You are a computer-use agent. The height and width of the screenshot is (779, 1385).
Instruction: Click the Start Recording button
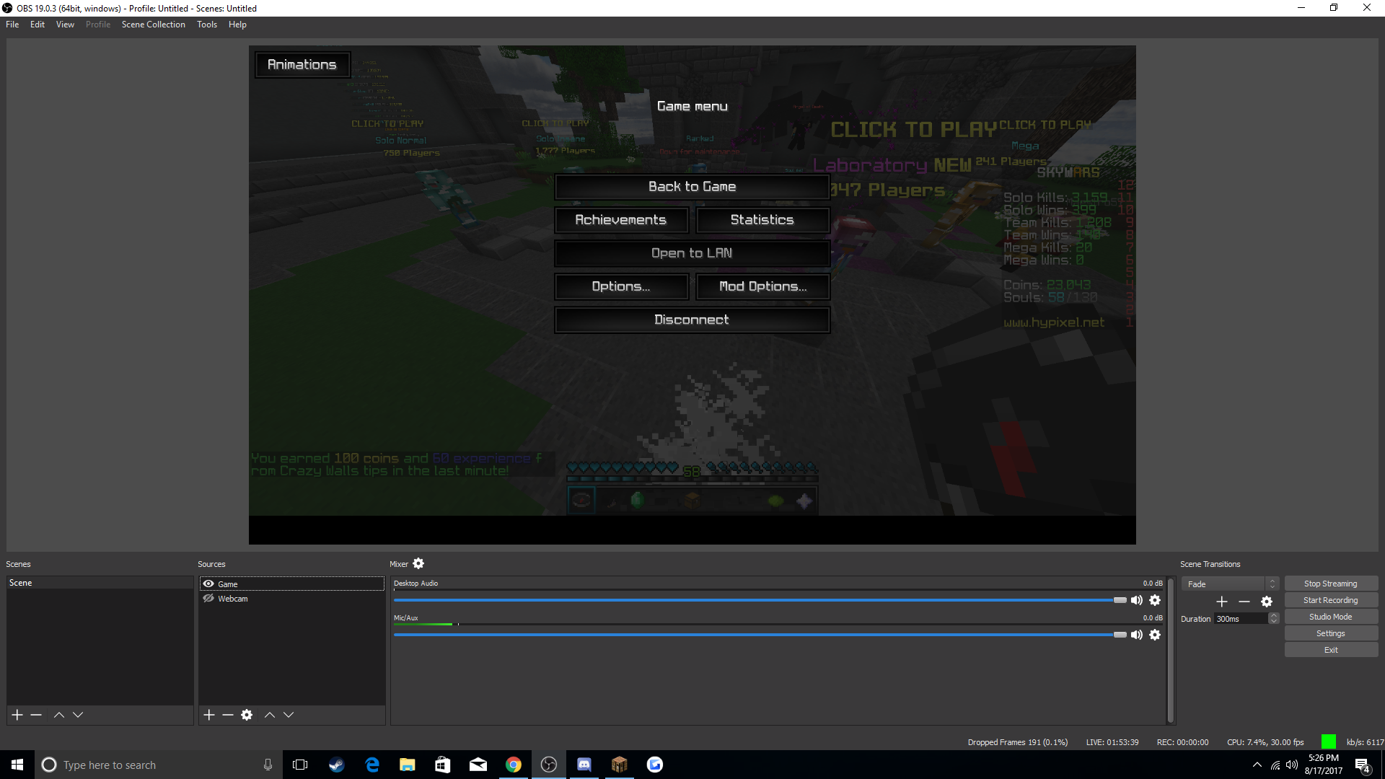coord(1330,600)
